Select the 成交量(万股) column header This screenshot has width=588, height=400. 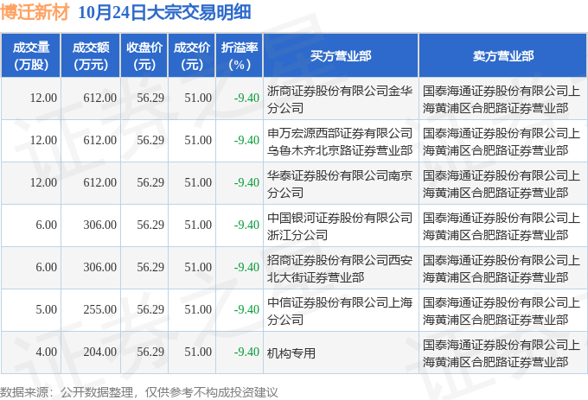pos(31,55)
